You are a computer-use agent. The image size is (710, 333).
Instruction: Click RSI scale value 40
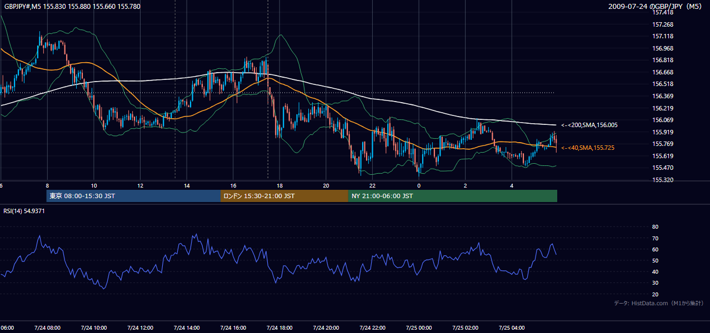[655, 271]
